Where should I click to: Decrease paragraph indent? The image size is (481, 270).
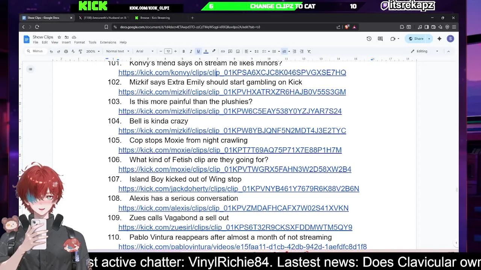[x=294, y=51]
